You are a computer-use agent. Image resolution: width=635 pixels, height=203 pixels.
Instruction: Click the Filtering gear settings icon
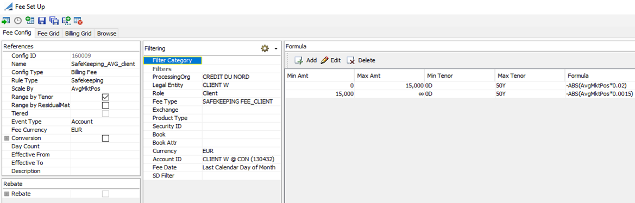pyautogui.click(x=265, y=48)
